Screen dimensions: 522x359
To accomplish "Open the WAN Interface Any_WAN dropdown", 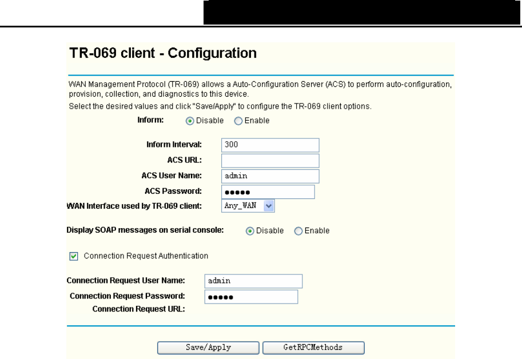I will [x=248, y=206].
